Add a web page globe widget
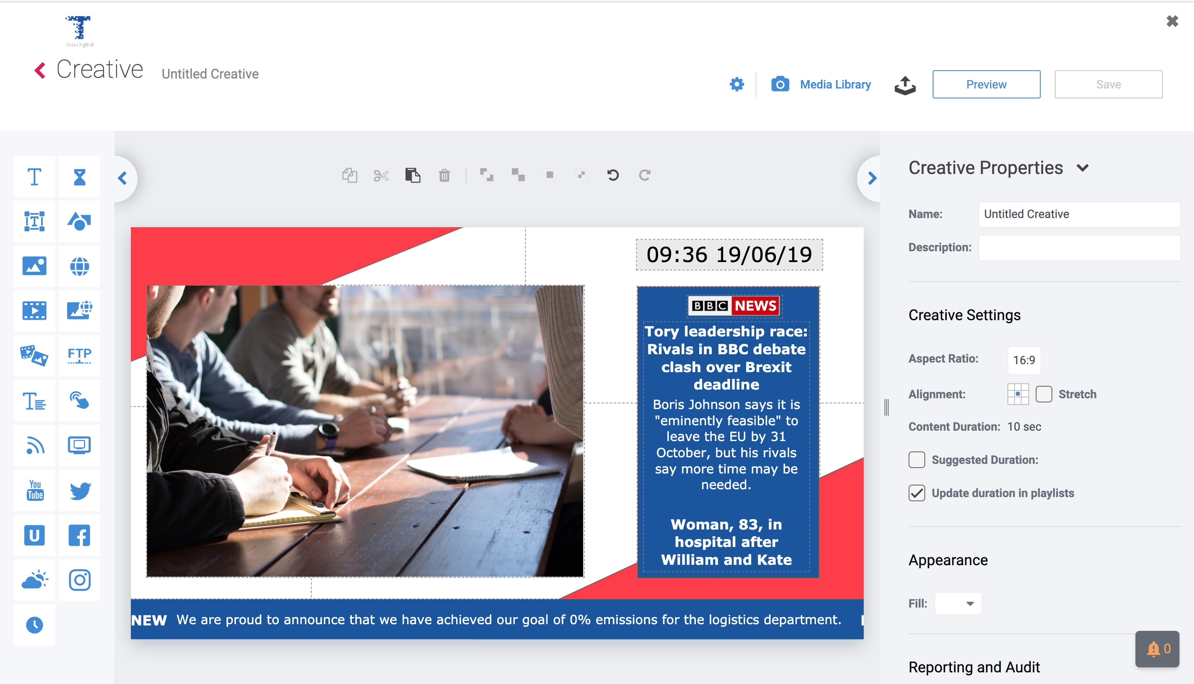 [x=79, y=266]
